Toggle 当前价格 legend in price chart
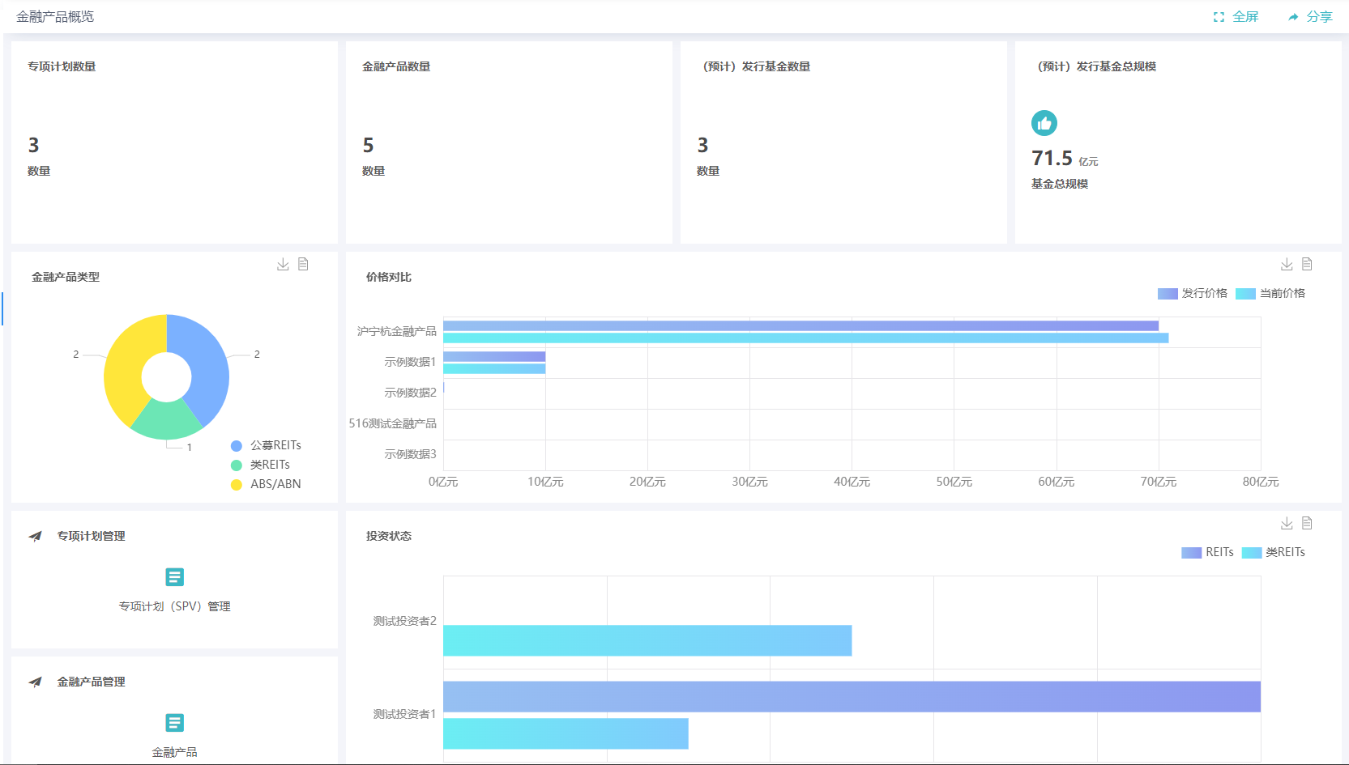The height and width of the screenshot is (765, 1349). pyautogui.click(x=1270, y=293)
